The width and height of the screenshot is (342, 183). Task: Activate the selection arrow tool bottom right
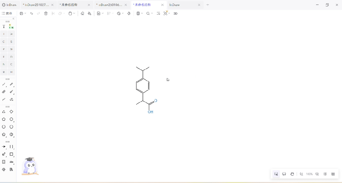tap(276, 174)
